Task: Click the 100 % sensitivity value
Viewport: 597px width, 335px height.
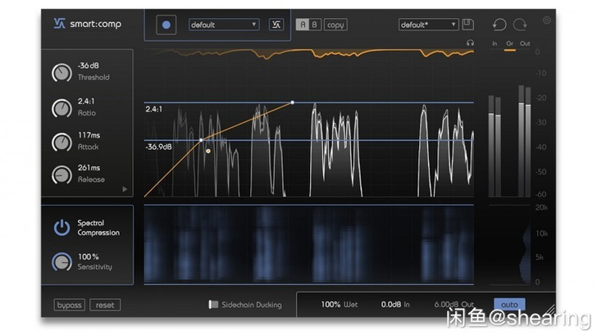Action: 89,257
